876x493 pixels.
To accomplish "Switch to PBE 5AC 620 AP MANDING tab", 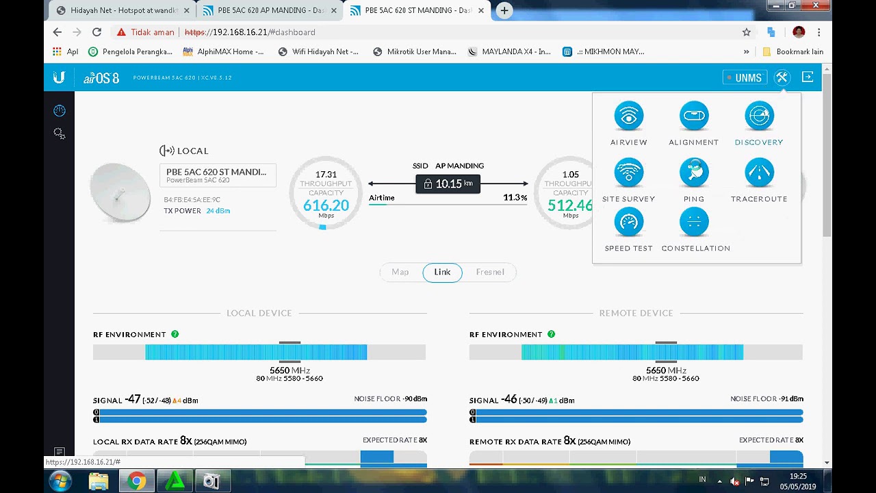I will pos(270,10).
